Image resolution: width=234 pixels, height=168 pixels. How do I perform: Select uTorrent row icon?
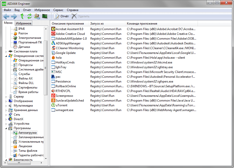coord(53,105)
